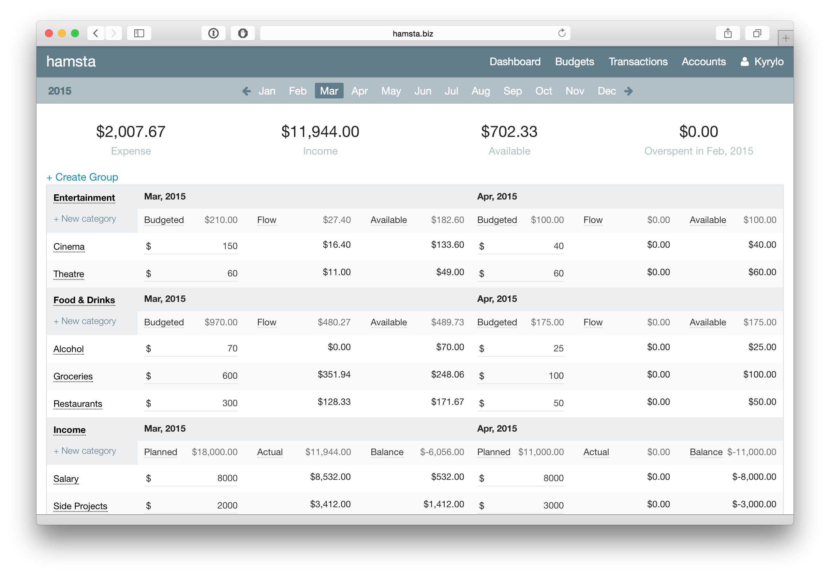The image size is (830, 577).
Task: Click the 1Password extension icon
Action: pos(213,33)
